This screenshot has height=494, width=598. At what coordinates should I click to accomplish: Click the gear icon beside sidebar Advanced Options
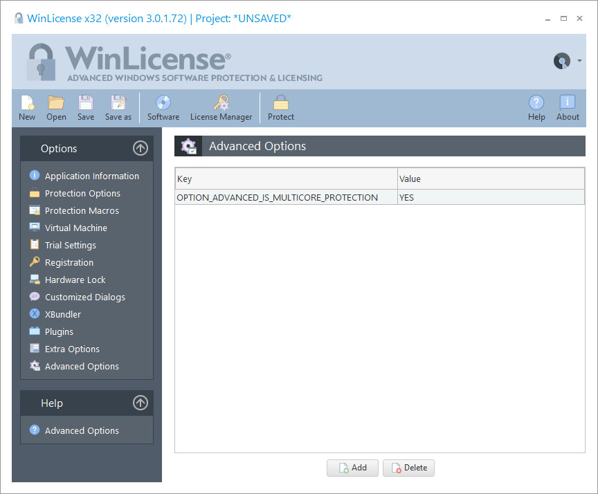(35, 365)
